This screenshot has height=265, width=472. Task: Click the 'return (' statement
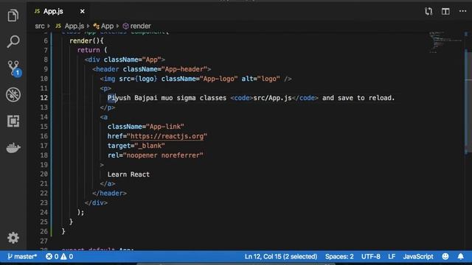point(92,50)
